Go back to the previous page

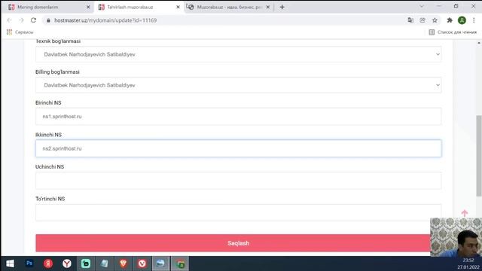9,20
